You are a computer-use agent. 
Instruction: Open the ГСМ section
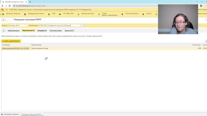53,14
